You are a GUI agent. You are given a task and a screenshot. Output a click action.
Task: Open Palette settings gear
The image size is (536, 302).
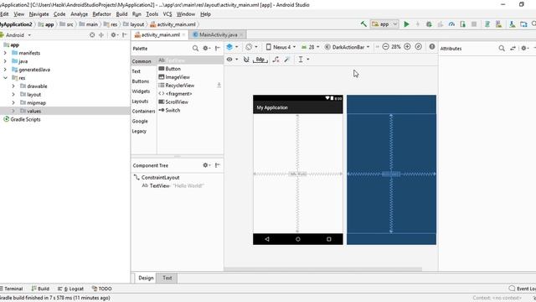tap(206, 49)
